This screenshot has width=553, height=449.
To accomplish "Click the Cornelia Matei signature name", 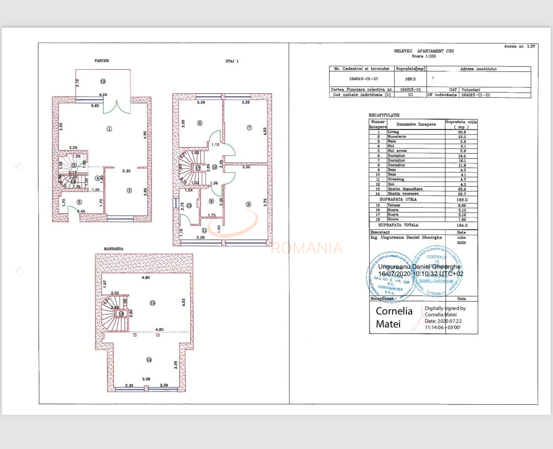I will (x=394, y=317).
